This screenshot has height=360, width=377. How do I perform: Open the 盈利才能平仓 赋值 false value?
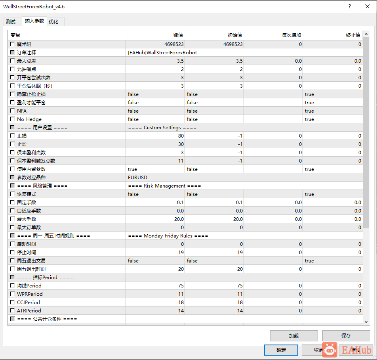tap(155, 103)
